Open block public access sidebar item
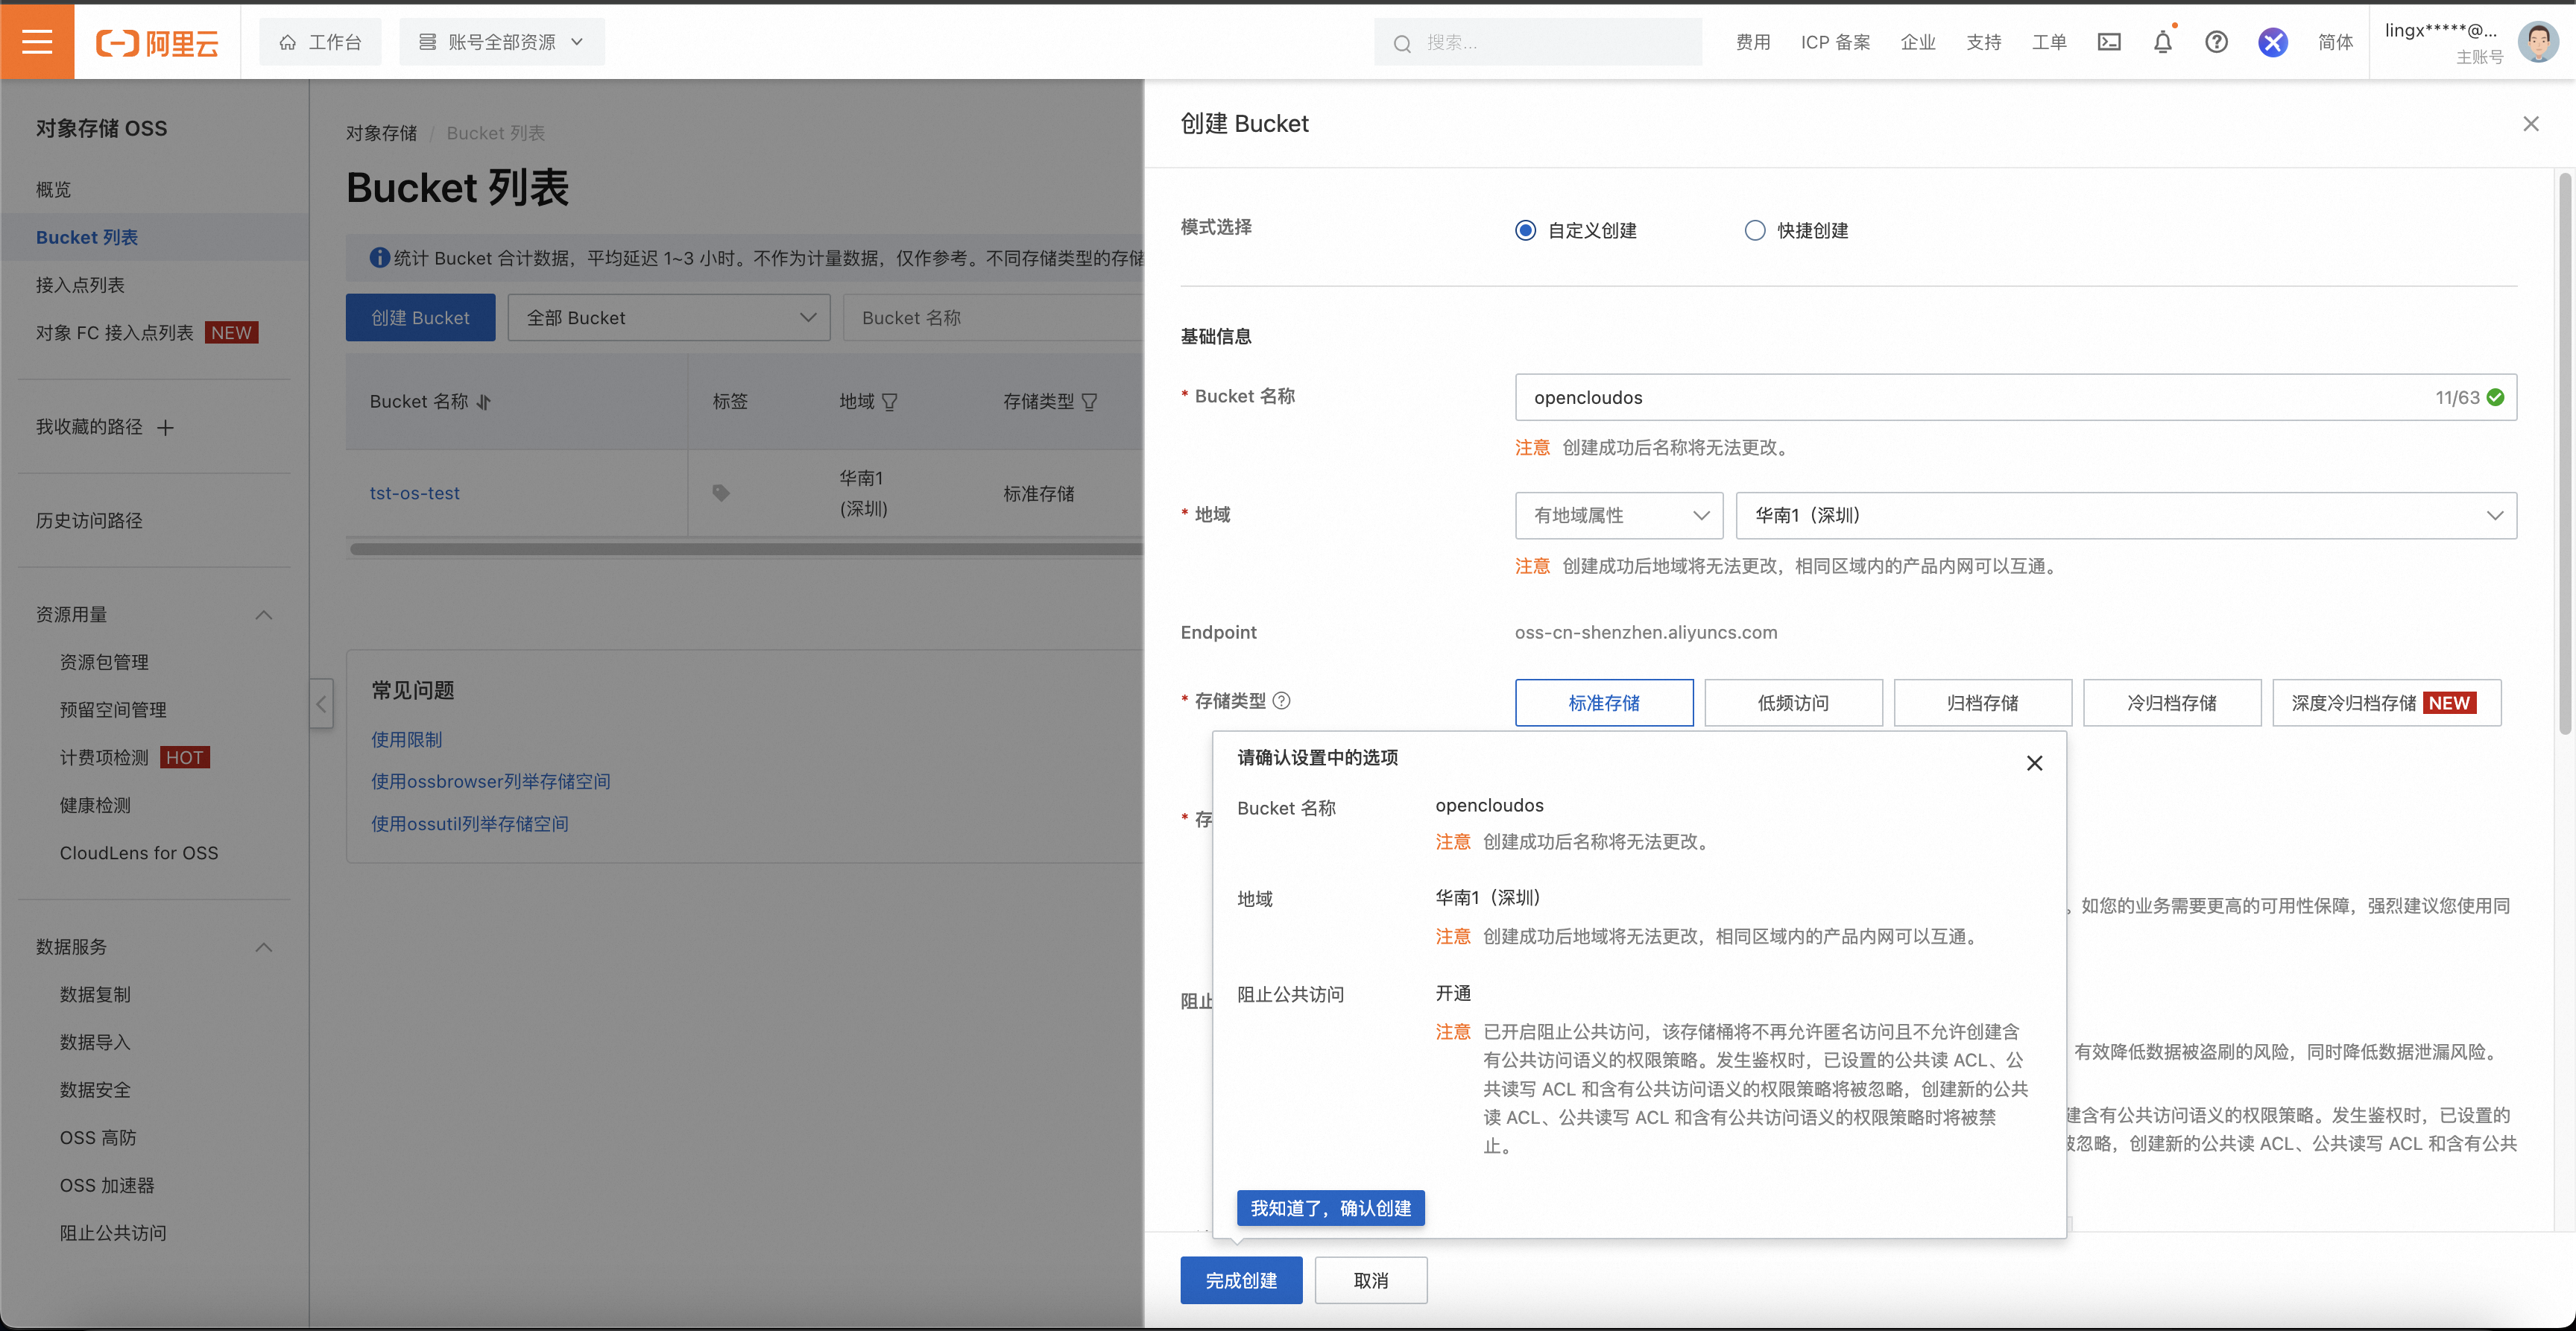 [113, 1233]
